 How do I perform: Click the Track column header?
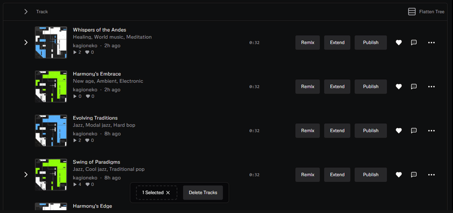[x=42, y=12]
